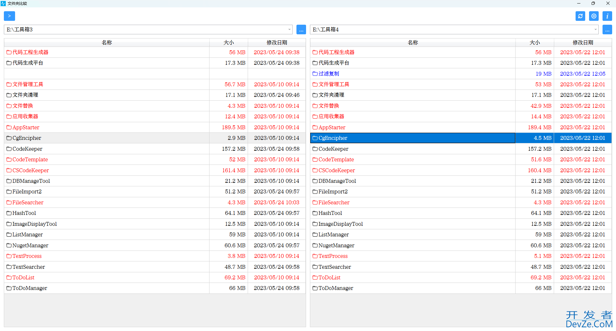Viewport: 616px width, 331px height.
Task: Open settings via gear icon
Action: (x=594, y=16)
